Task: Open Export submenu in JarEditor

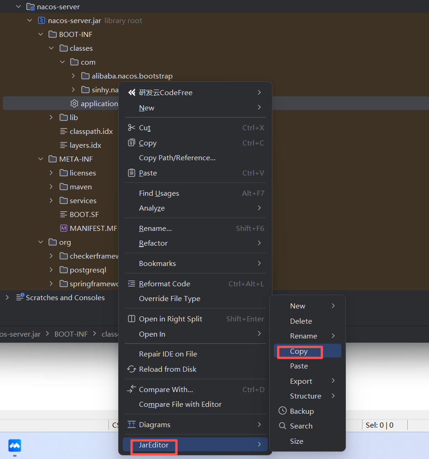Action: [x=308, y=381]
